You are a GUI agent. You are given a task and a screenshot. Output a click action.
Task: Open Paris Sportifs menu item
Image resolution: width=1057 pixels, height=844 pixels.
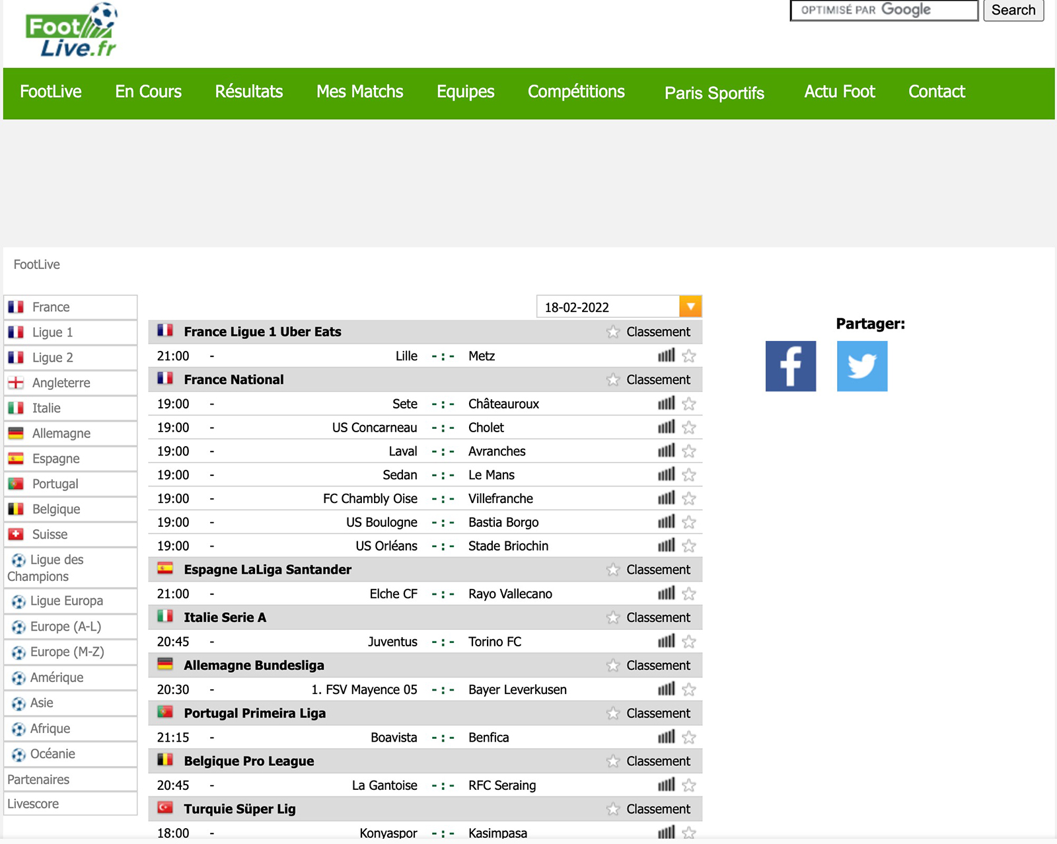coord(714,93)
